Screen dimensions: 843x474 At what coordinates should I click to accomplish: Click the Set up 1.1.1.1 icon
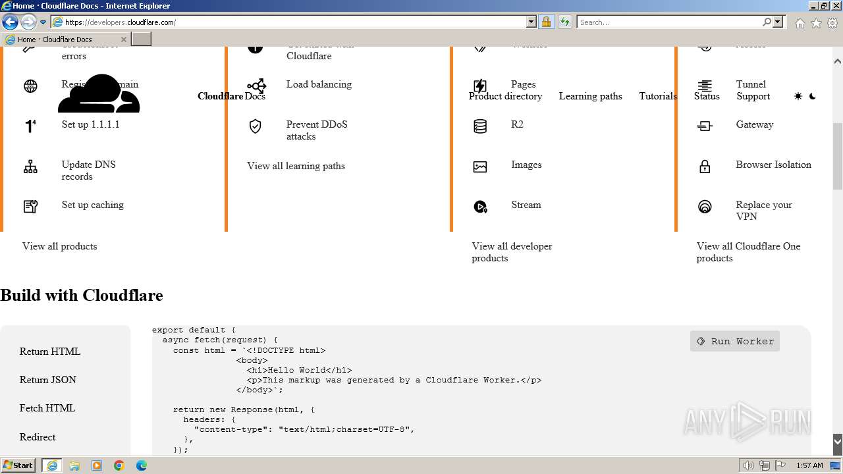point(30,126)
